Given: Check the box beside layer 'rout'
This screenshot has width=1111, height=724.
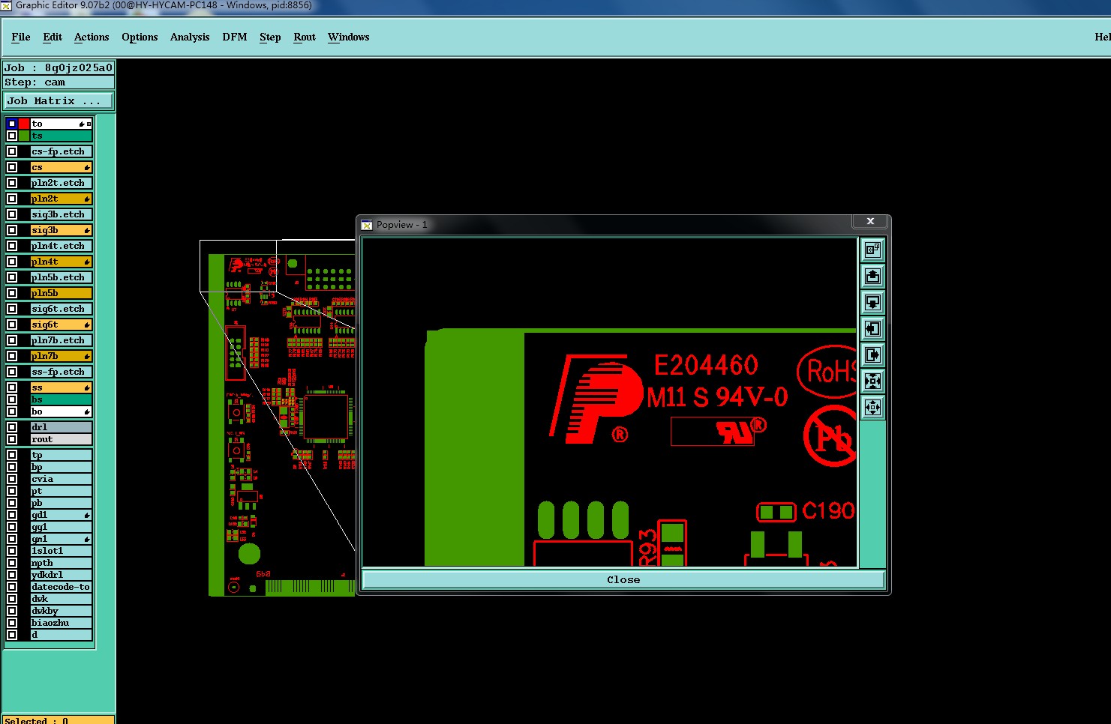Looking at the screenshot, I should click(x=12, y=439).
